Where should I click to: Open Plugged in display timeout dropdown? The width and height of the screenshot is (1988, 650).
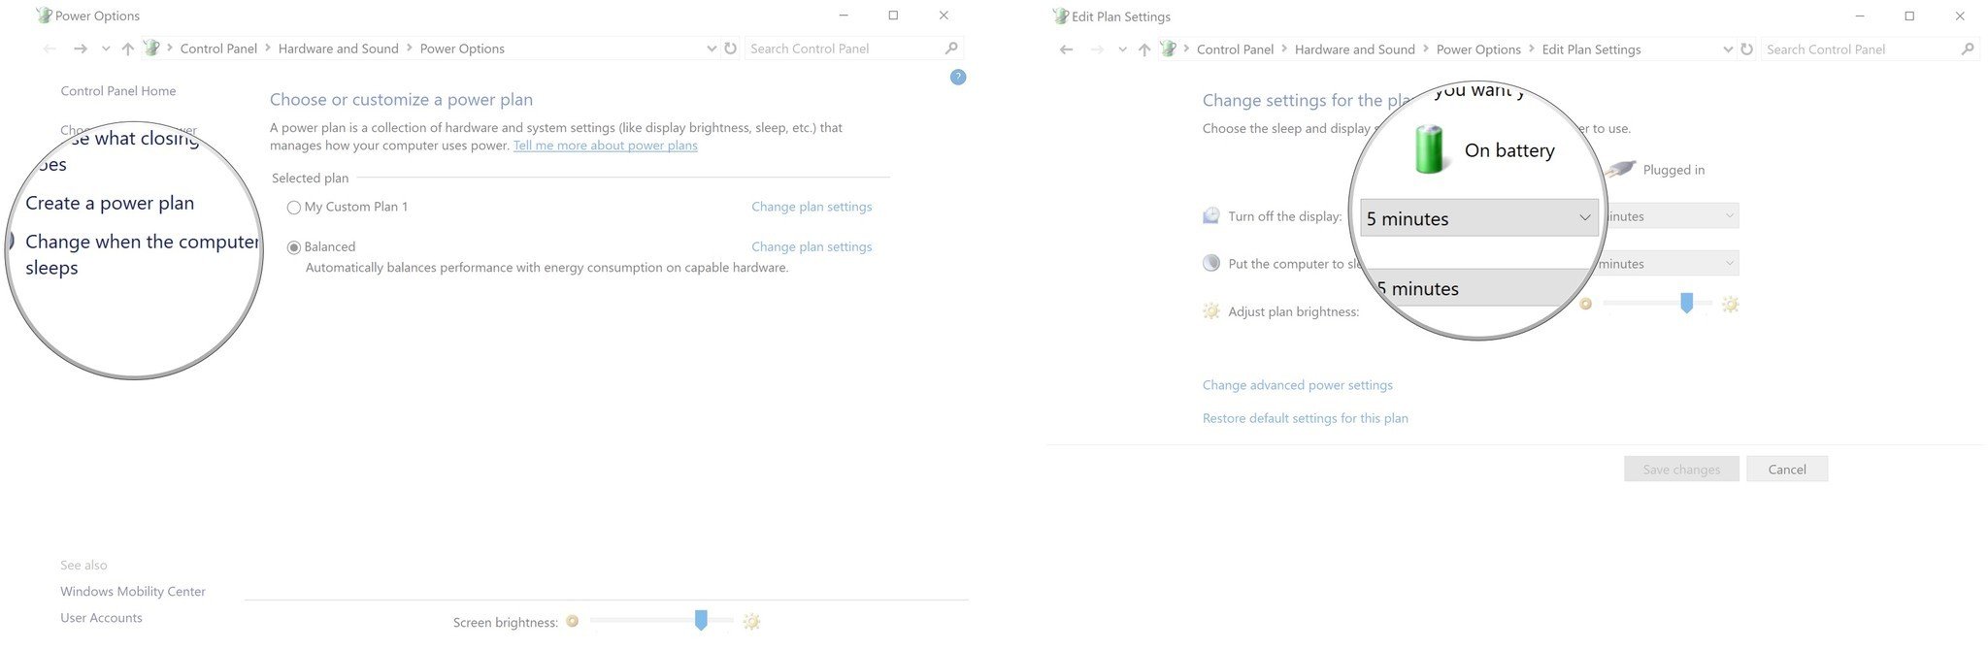tap(1672, 216)
